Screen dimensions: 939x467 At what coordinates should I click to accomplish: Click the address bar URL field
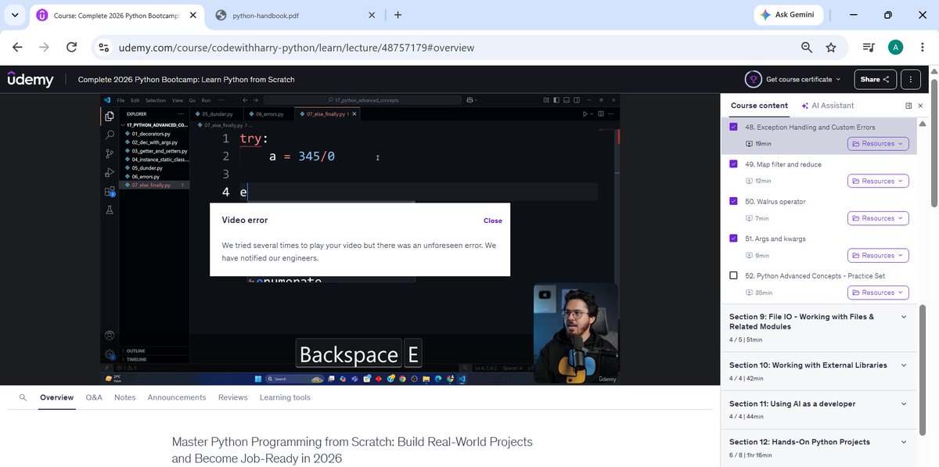[454, 48]
